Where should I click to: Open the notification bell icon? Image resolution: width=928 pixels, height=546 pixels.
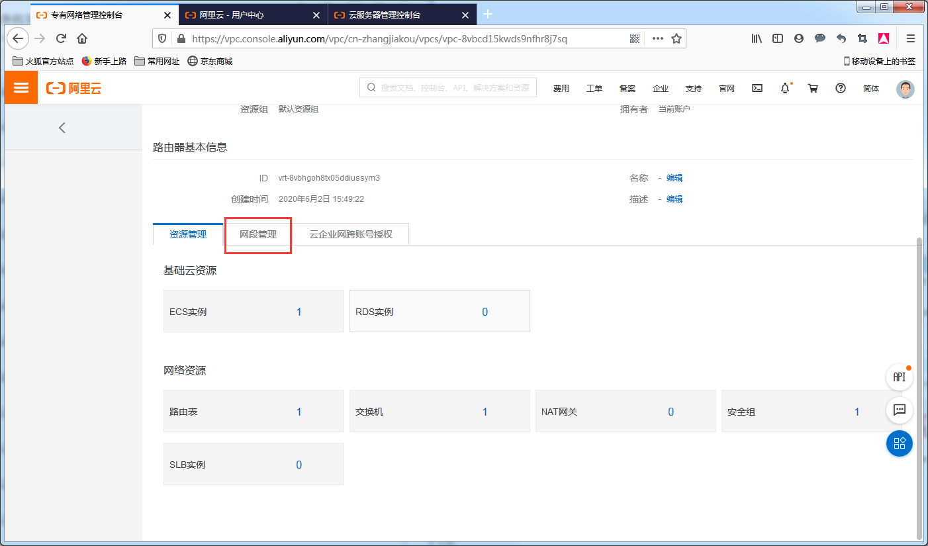click(x=785, y=88)
